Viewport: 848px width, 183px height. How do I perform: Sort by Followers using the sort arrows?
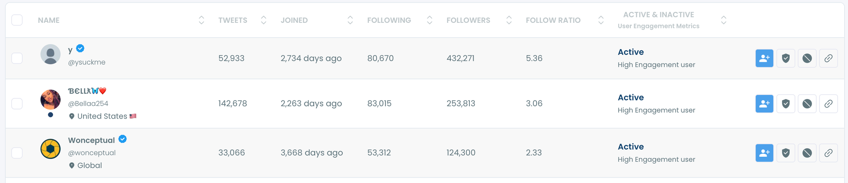click(x=509, y=20)
